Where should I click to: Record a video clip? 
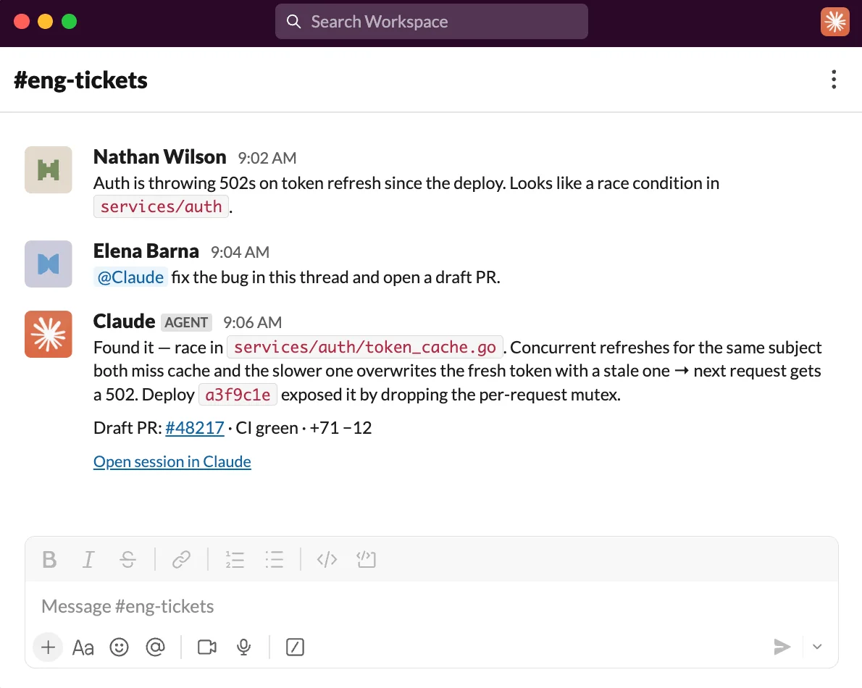point(206,647)
